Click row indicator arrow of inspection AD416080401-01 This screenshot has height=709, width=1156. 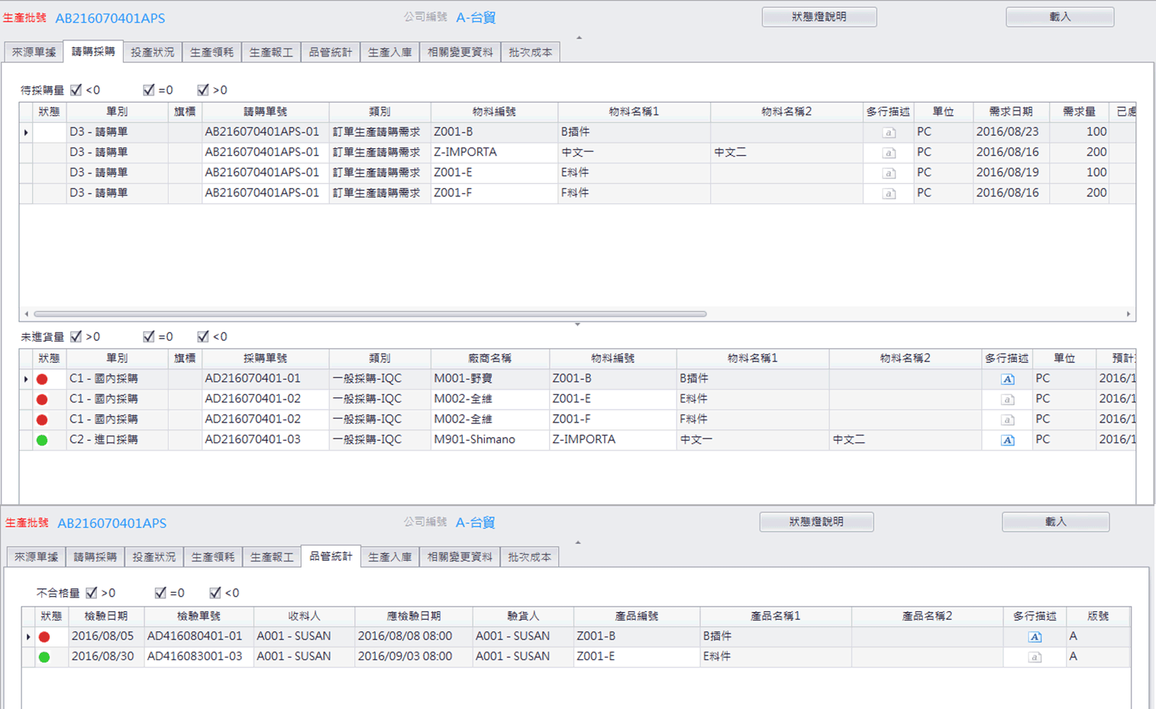[28, 636]
